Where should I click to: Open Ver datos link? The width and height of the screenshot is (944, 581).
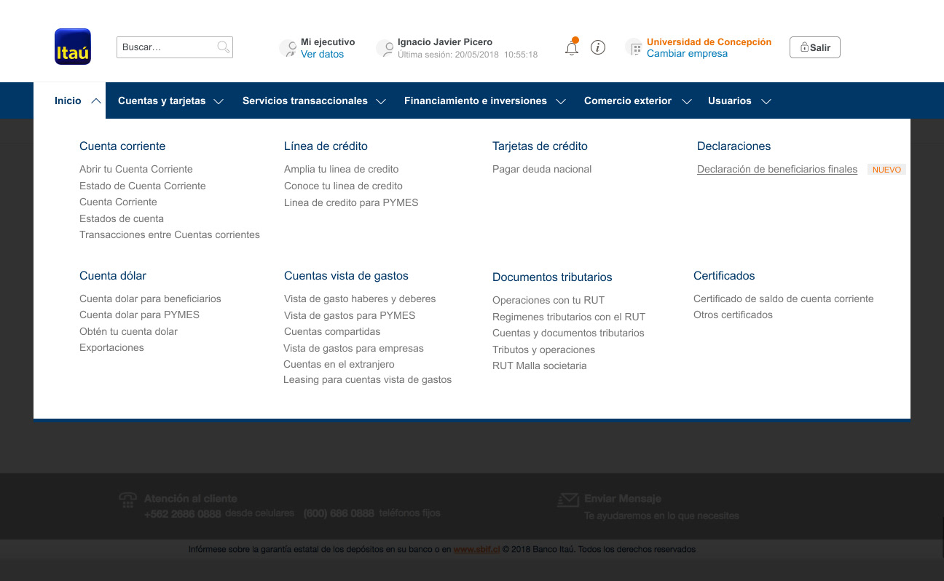[322, 54]
